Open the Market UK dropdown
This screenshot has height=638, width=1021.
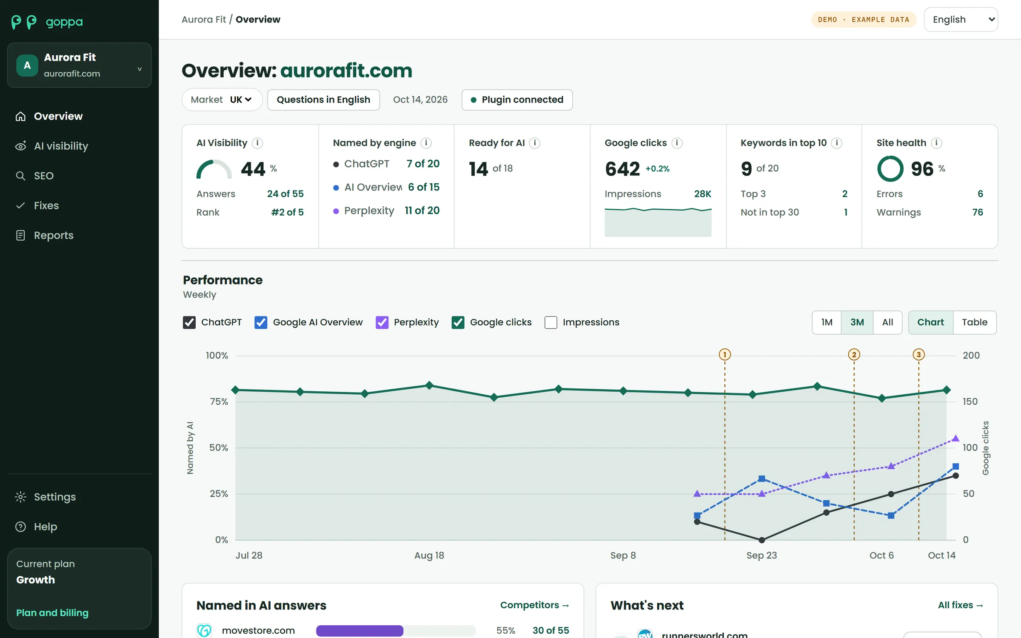(x=222, y=100)
